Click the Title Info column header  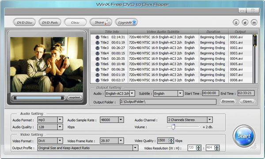click(x=109, y=32)
